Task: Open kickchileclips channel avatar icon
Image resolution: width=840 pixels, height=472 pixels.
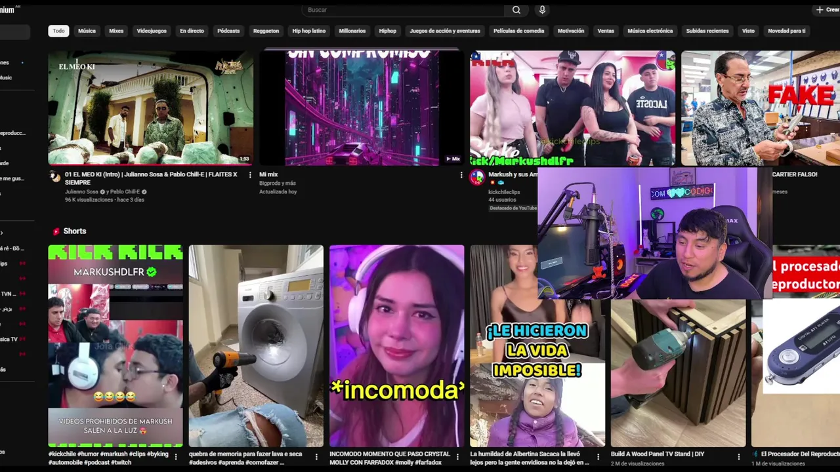Action: [x=477, y=177]
